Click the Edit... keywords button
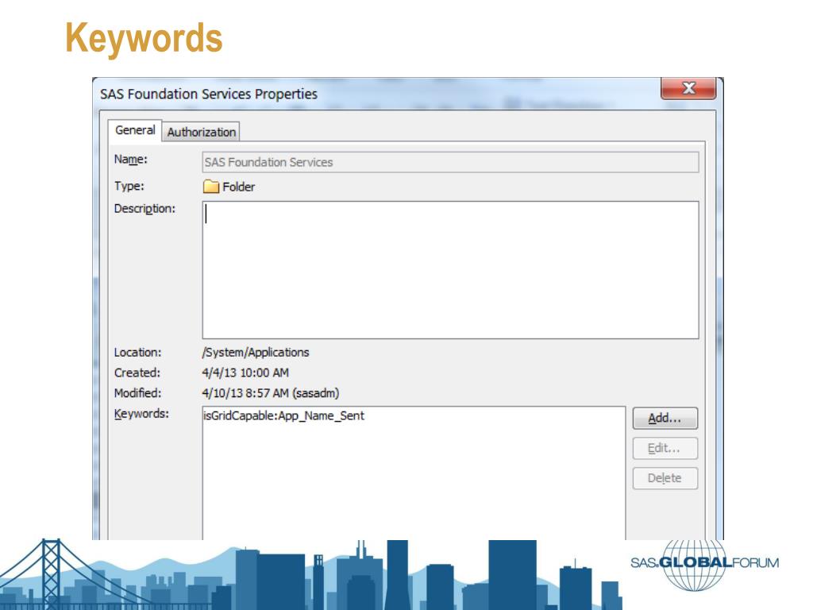Viewport: 813px width, 610px height. (x=665, y=448)
